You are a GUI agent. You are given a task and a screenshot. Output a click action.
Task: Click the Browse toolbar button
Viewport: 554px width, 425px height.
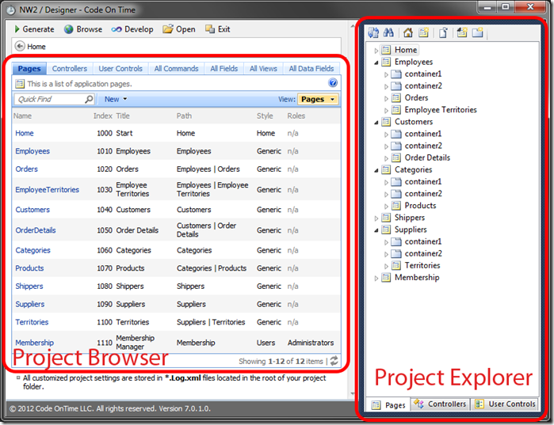point(83,29)
